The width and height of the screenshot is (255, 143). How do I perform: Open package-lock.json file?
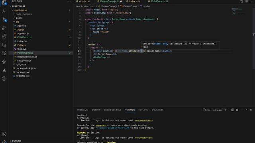pos(25,68)
